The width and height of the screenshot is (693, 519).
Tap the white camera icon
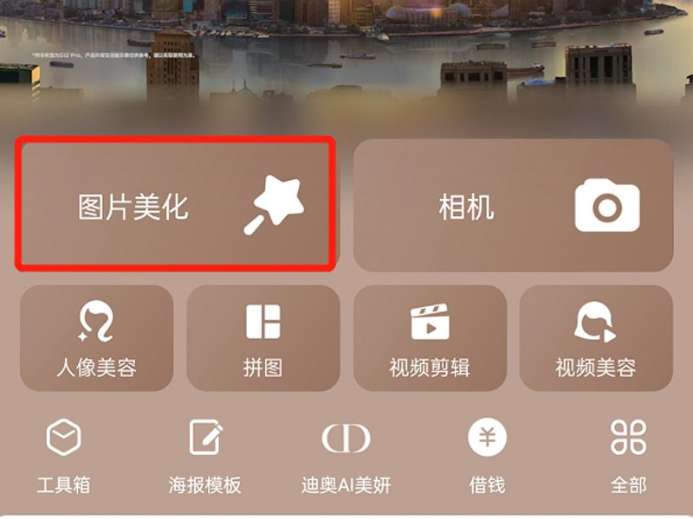(x=607, y=205)
